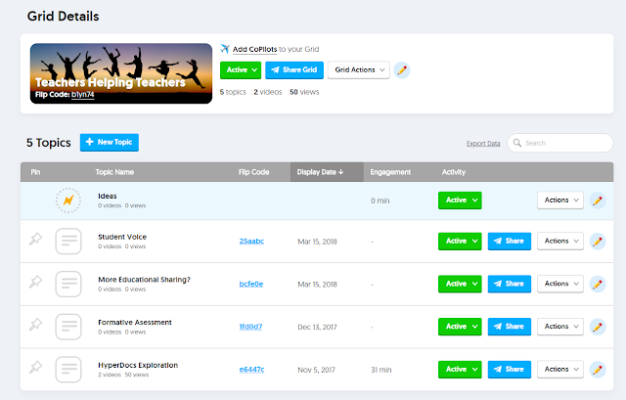Click the lightning bolt Ideas topic icon
The height and width of the screenshot is (400, 626).
tap(68, 200)
